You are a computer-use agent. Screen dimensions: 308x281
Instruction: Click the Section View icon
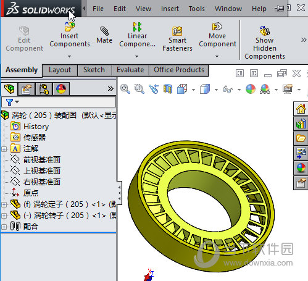[168, 89]
